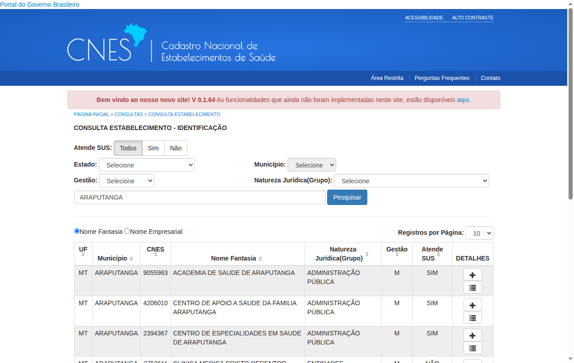Click the ACESSIBILIDADE link
The height and width of the screenshot is (363, 574).
(424, 18)
